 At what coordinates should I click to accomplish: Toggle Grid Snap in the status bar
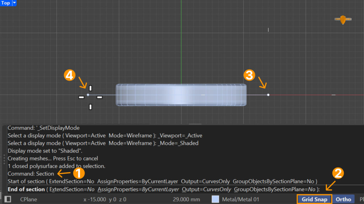(314, 199)
